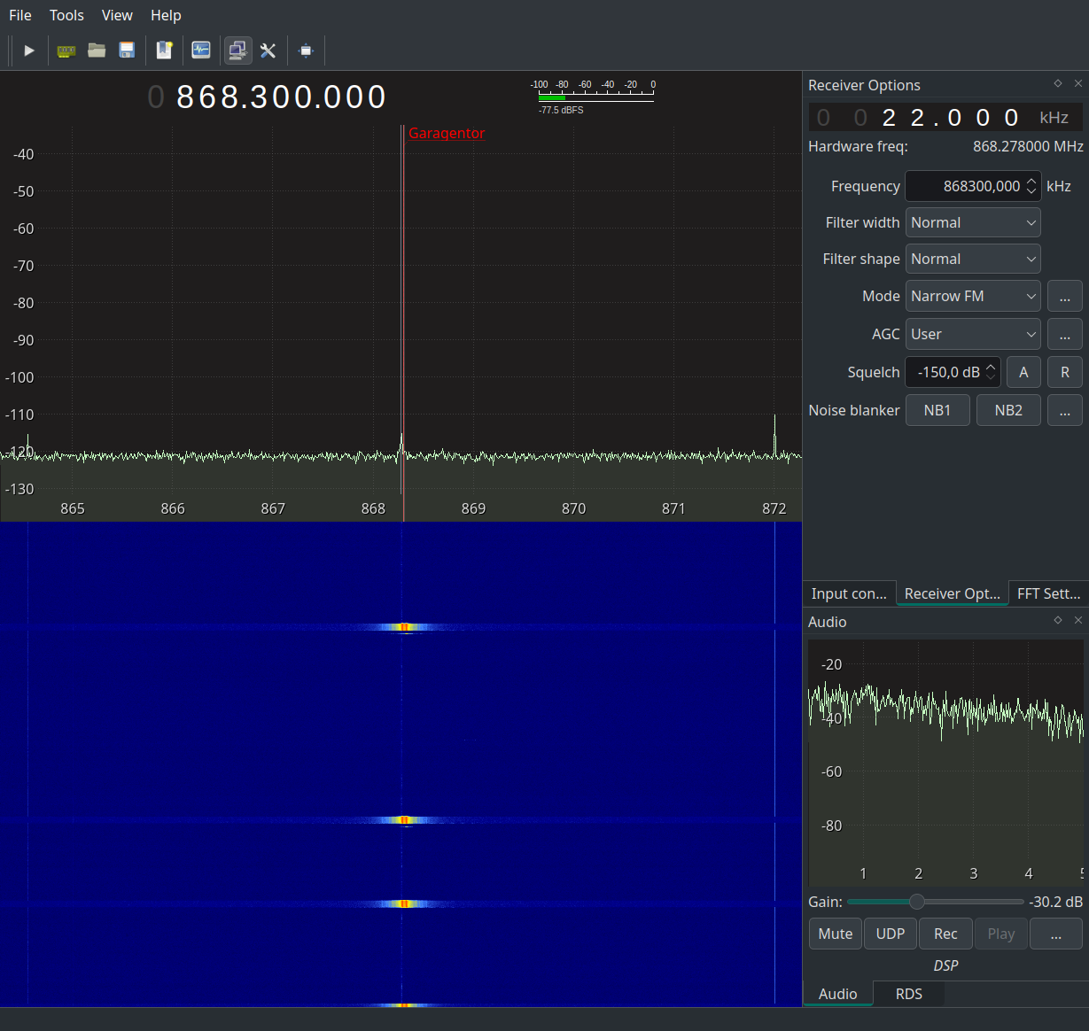The height and width of the screenshot is (1031, 1089).
Task: Click the Rec audio button
Action: [945, 934]
